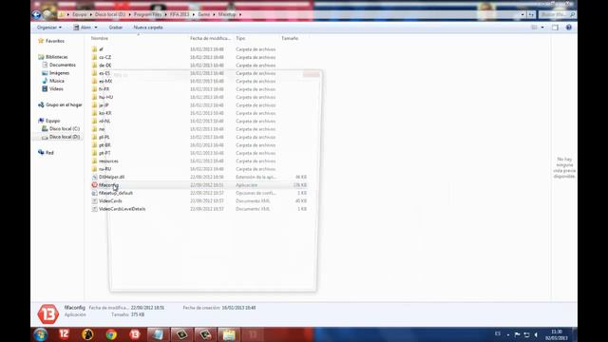This screenshot has height=342, width=608.
Task: Click the Abrir toolbar button
Action: [x=83, y=28]
